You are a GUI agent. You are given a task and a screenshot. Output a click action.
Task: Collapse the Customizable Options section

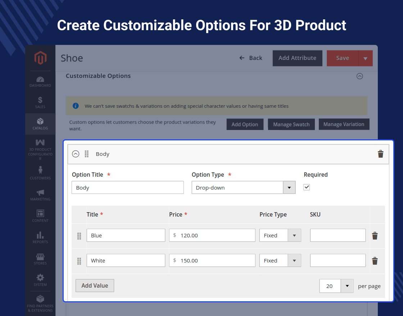pos(359,76)
